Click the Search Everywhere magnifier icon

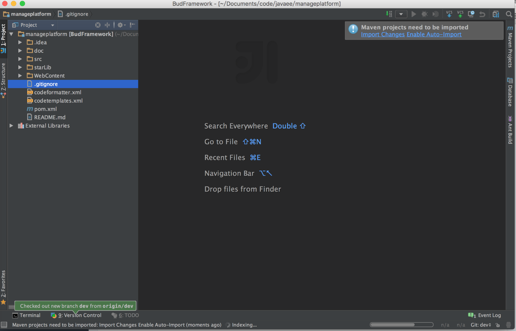click(509, 14)
